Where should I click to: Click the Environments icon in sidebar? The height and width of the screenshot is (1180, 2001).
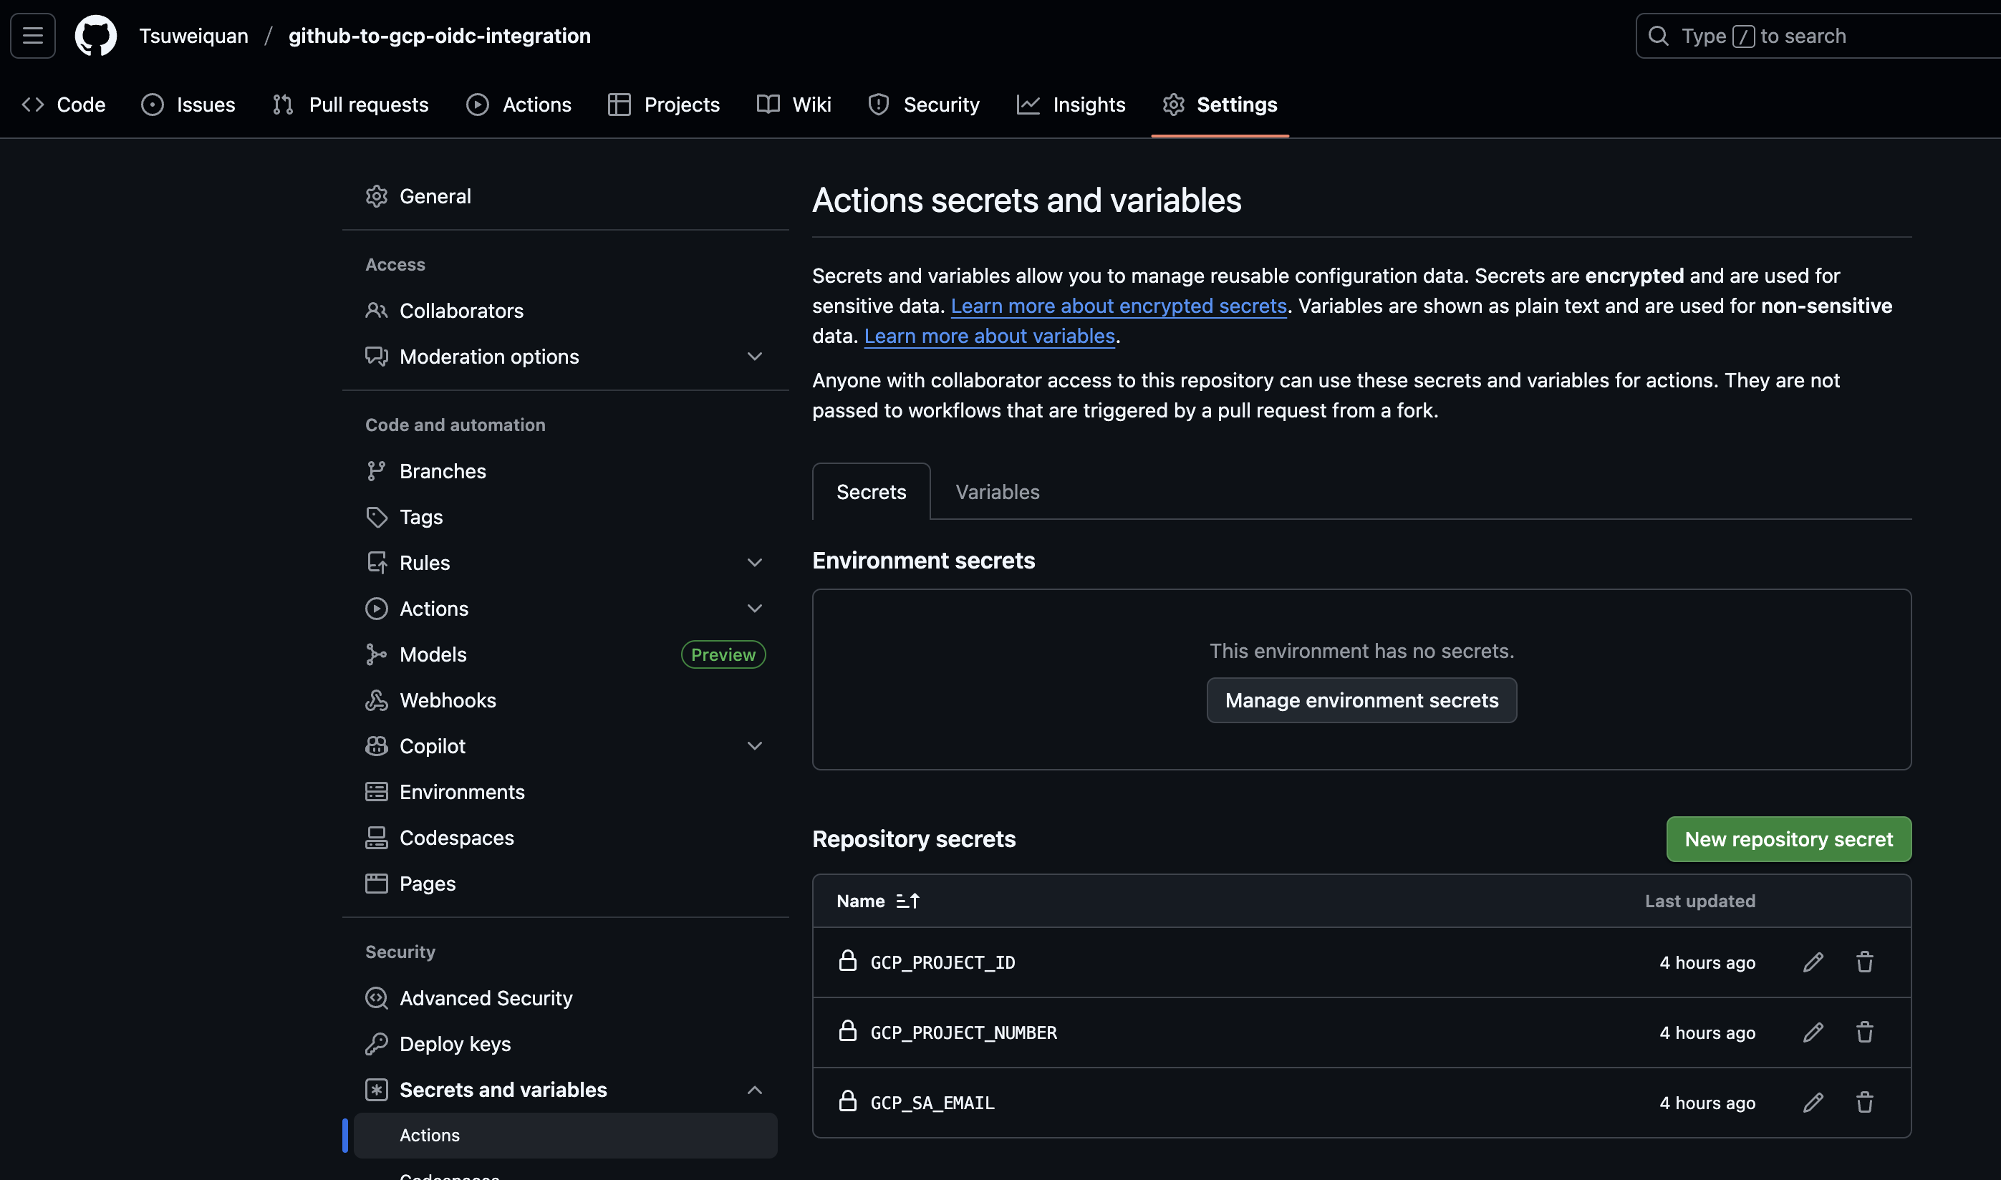376,792
